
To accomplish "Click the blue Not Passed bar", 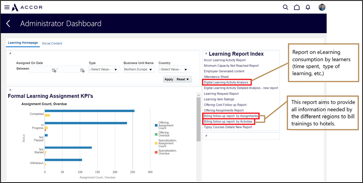I will pyautogui.click(x=46, y=135).
